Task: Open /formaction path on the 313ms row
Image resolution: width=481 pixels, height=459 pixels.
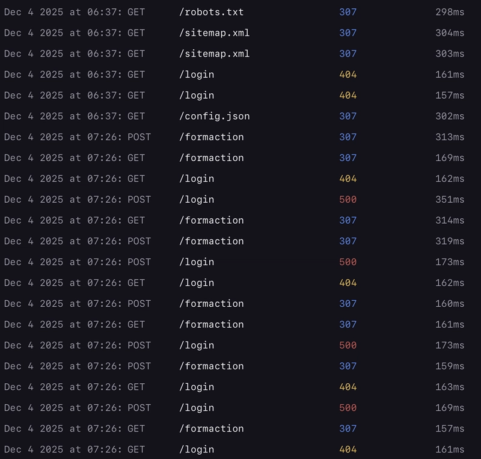Action: tap(211, 137)
